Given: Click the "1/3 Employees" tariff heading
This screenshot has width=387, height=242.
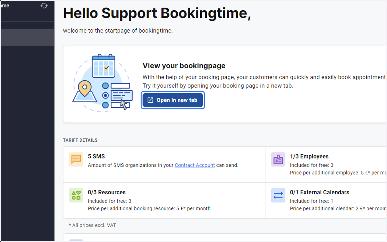Looking at the screenshot, I should (x=309, y=156).
